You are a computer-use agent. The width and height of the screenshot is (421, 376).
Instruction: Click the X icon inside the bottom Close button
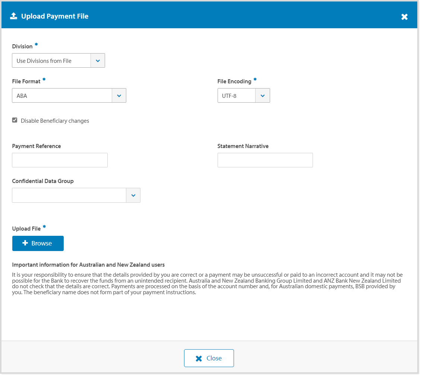(199, 359)
